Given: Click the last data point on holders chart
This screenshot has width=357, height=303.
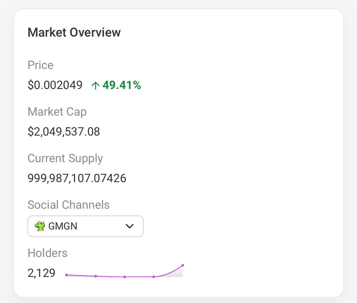Looking at the screenshot, I should 183,265.
